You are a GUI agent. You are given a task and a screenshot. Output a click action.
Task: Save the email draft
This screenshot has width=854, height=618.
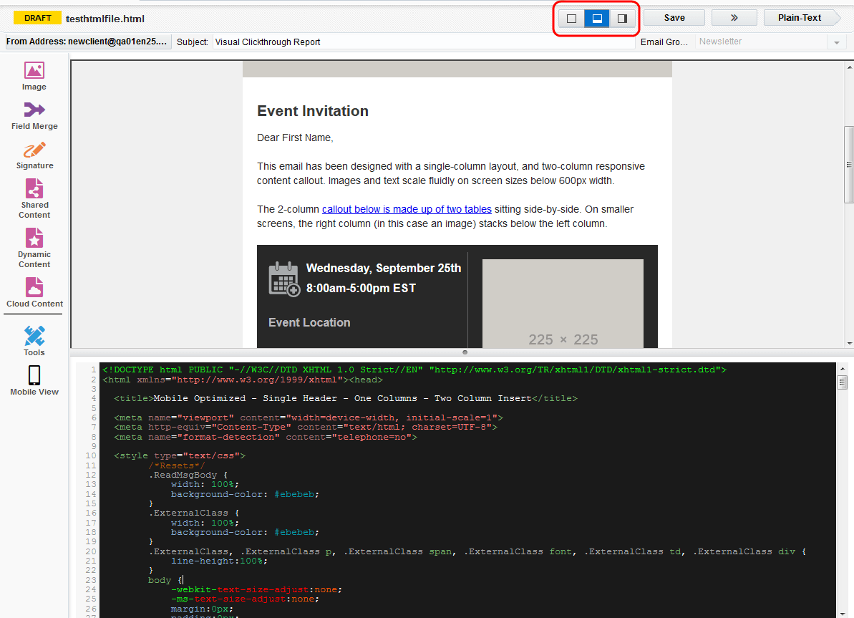click(x=674, y=18)
